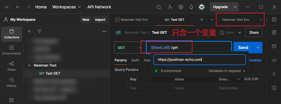Open the request info icon
Screen dimensions: 281x104
tap(274, 88)
